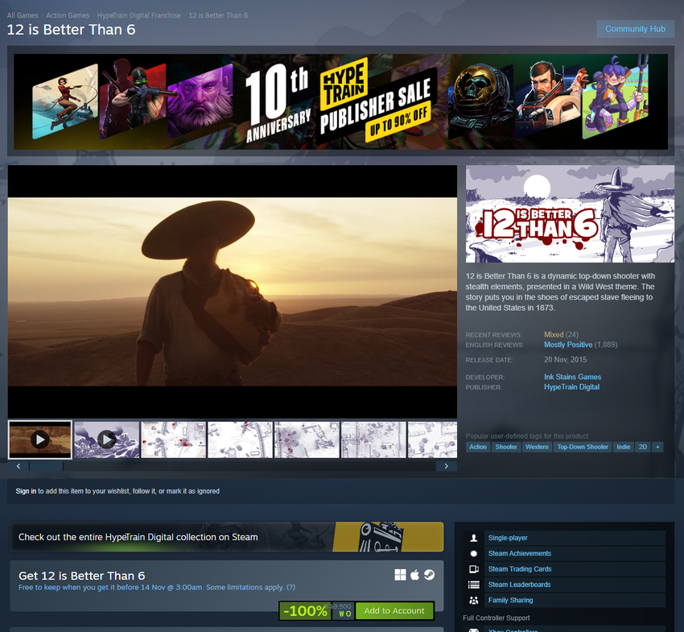Click the Steam Trading Cards icon
Image resolution: width=684 pixels, height=632 pixels.
[x=474, y=569]
